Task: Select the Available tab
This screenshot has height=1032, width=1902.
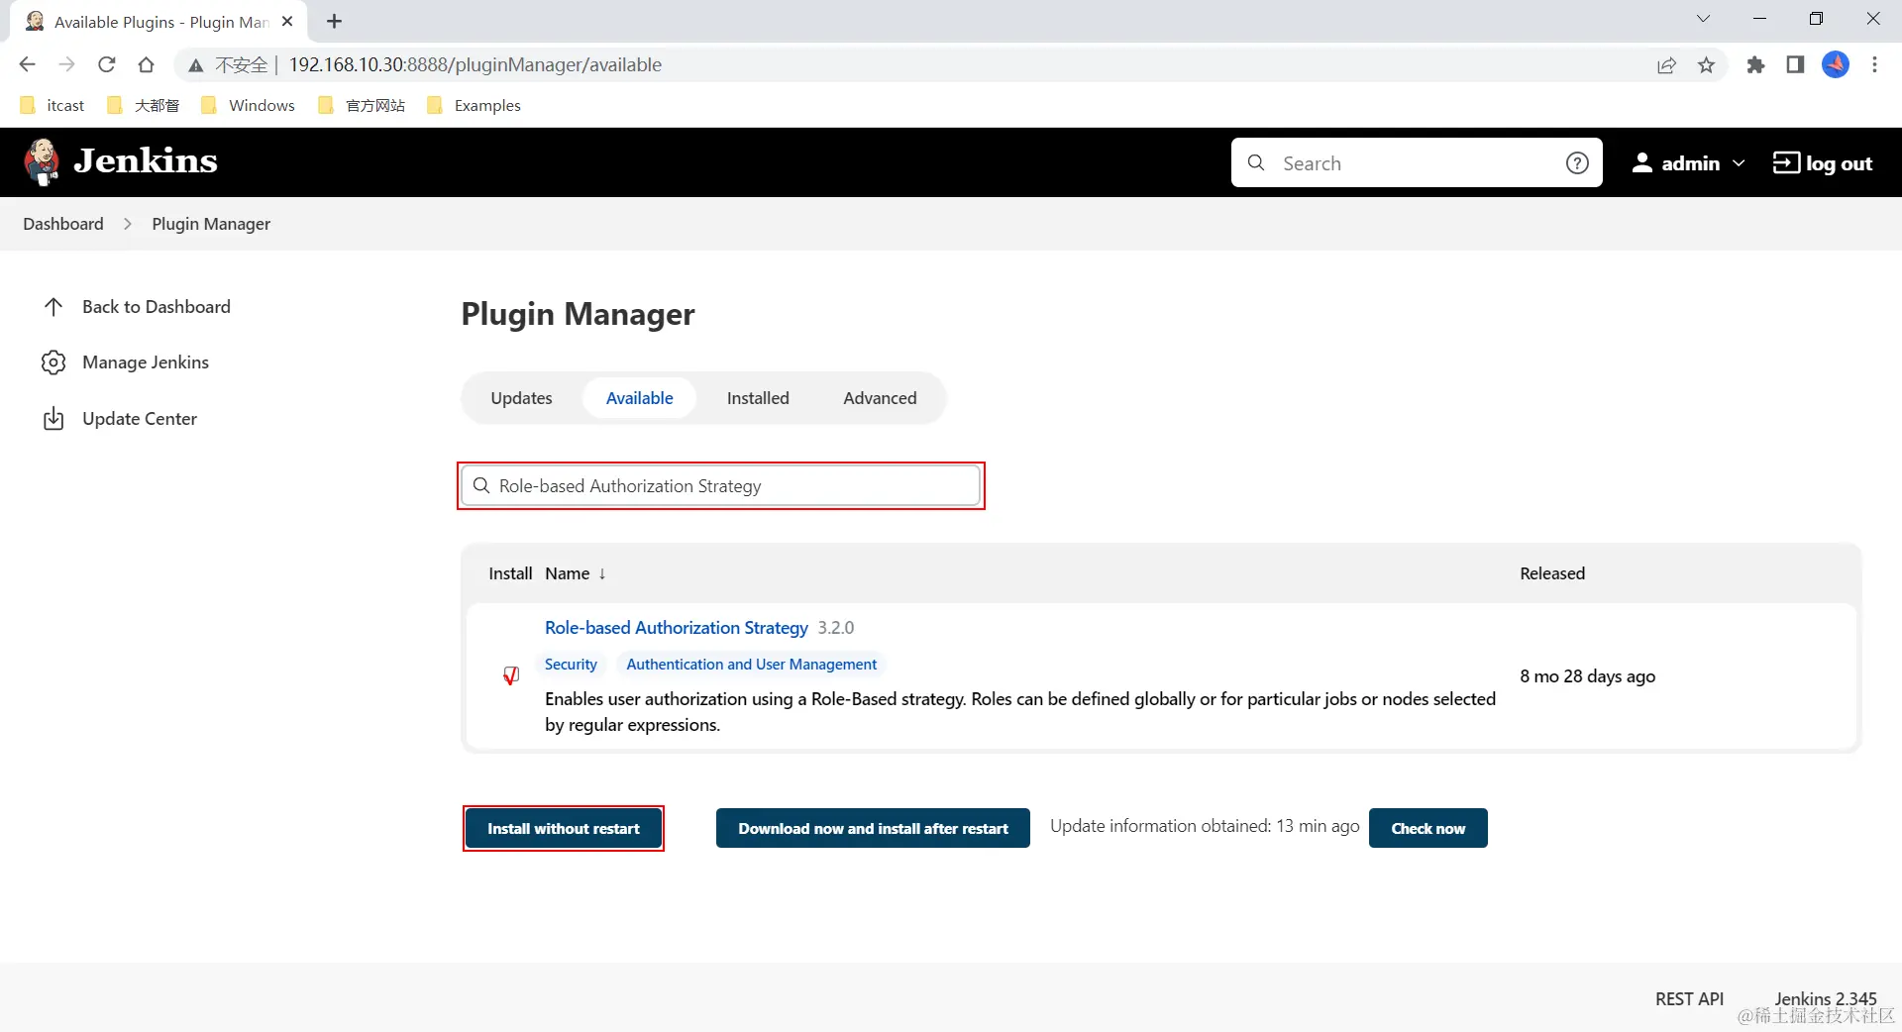Action: [640, 398]
